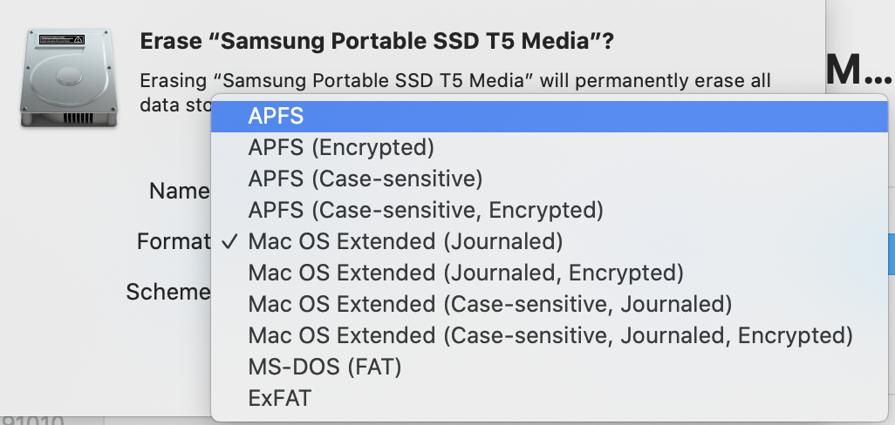This screenshot has width=895, height=425.
Task: Select APFS (Case-sensitive, Encrypted)
Action: [x=426, y=210]
